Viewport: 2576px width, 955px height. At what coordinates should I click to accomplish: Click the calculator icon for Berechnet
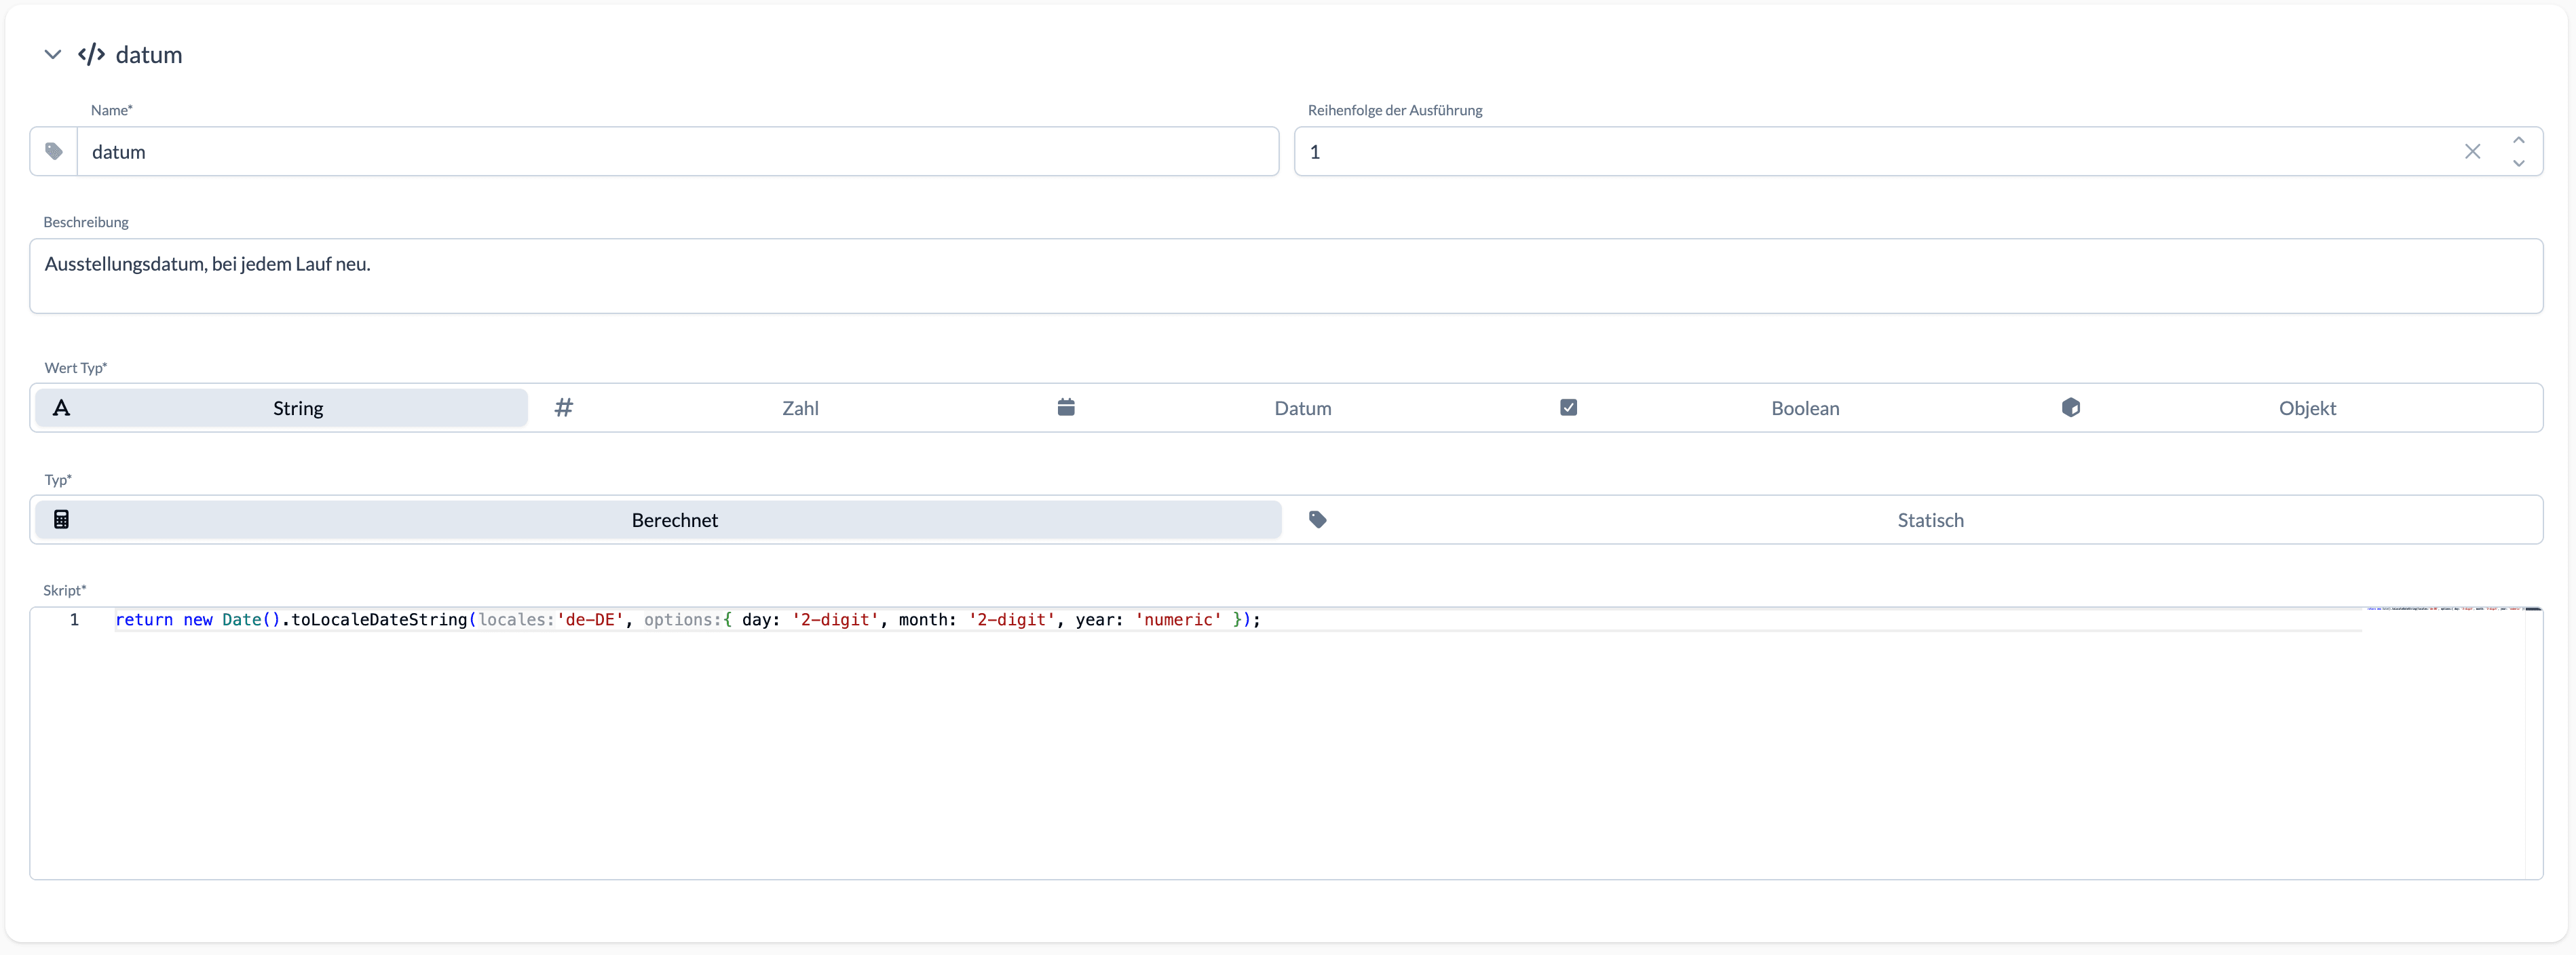(61, 519)
